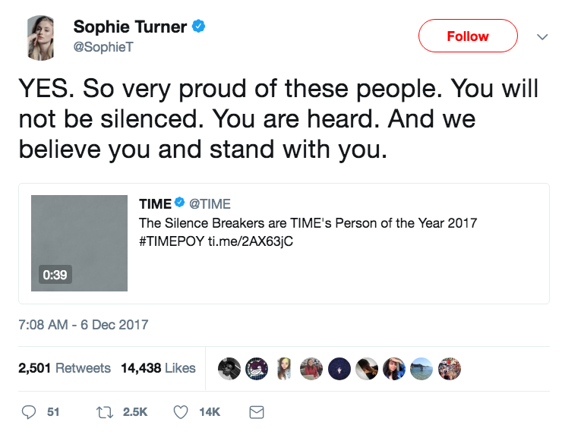
Task: Click verified badge next to TIME
Action: (x=180, y=203)
